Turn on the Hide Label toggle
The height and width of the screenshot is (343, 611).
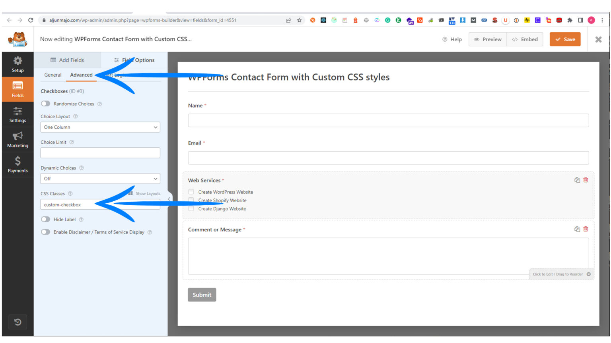pyautogui.click(x=46, y=220)
